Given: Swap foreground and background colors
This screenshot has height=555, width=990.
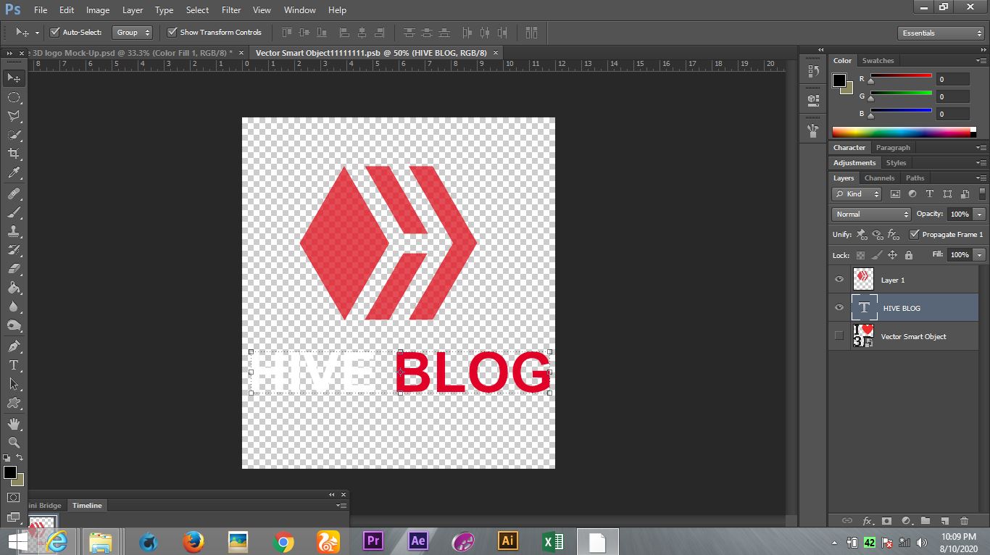Looking at the screenshot, I should 20,457.
